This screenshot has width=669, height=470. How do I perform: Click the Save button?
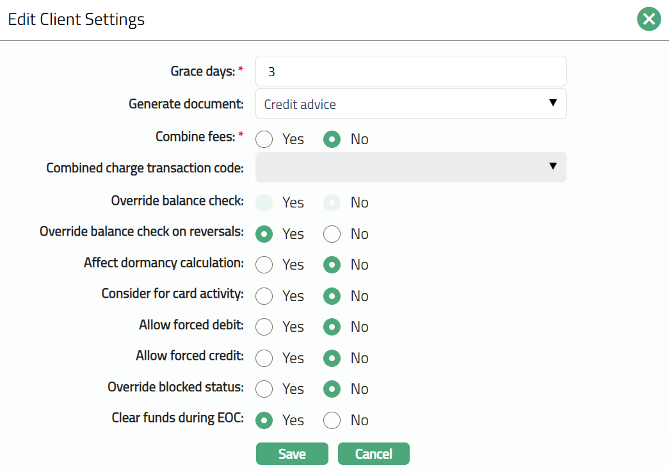tap(292, 454)
